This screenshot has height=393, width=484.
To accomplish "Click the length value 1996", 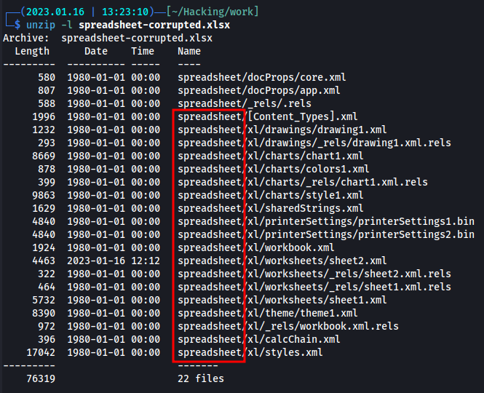I will tap(44, 116).
